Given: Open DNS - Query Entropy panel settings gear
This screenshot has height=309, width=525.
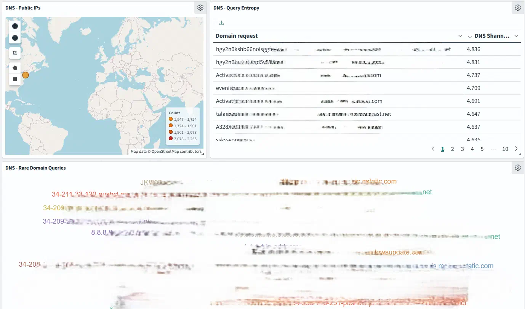Looking at the screenshot, I should coord(517,8).
